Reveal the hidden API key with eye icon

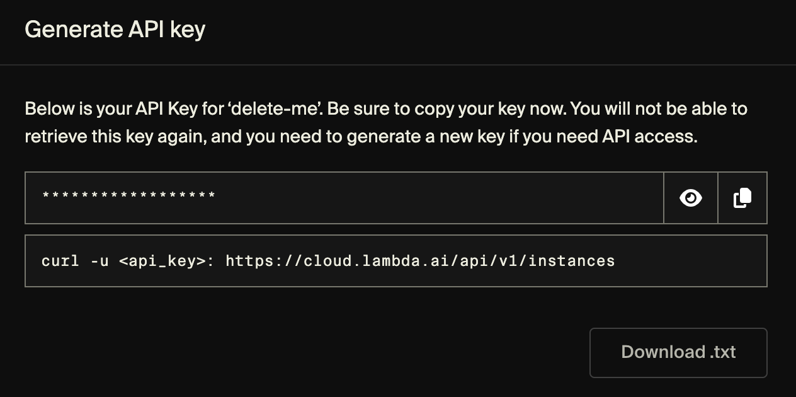point(691,198)
